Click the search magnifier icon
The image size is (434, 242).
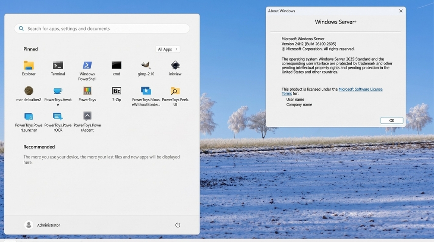21,28
